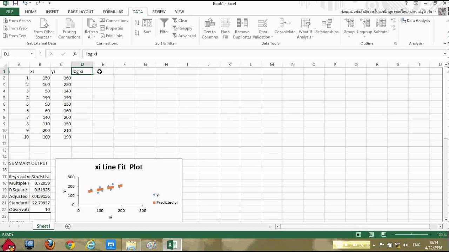Open File Explorer folder in taskbar
This screenshot has height=252, width=449.
tap(131, 244)
